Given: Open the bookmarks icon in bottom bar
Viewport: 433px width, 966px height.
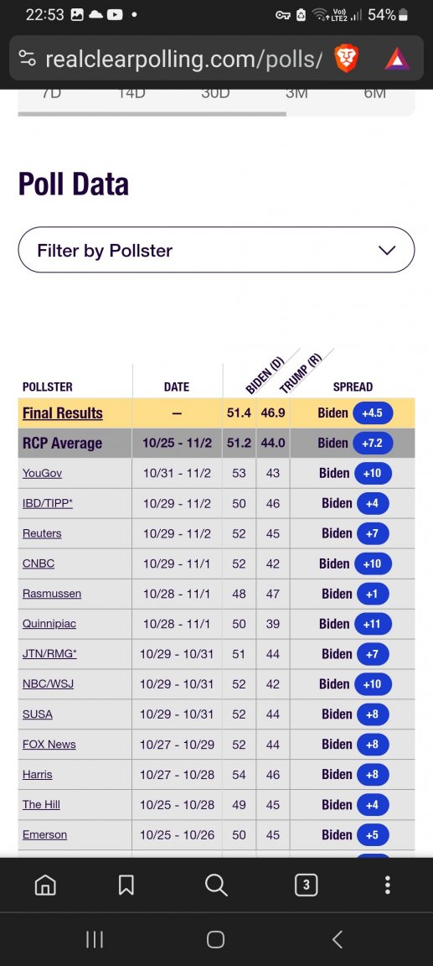Looking at the screenshot, I should click(x=126, y=885).
